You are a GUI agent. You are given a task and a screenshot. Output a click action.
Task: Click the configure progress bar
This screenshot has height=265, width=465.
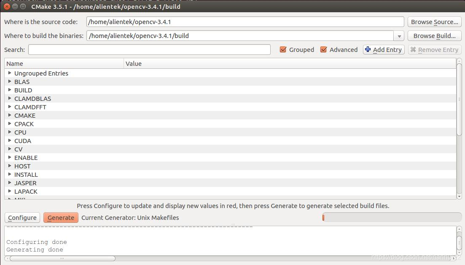(x=392, y=217)
